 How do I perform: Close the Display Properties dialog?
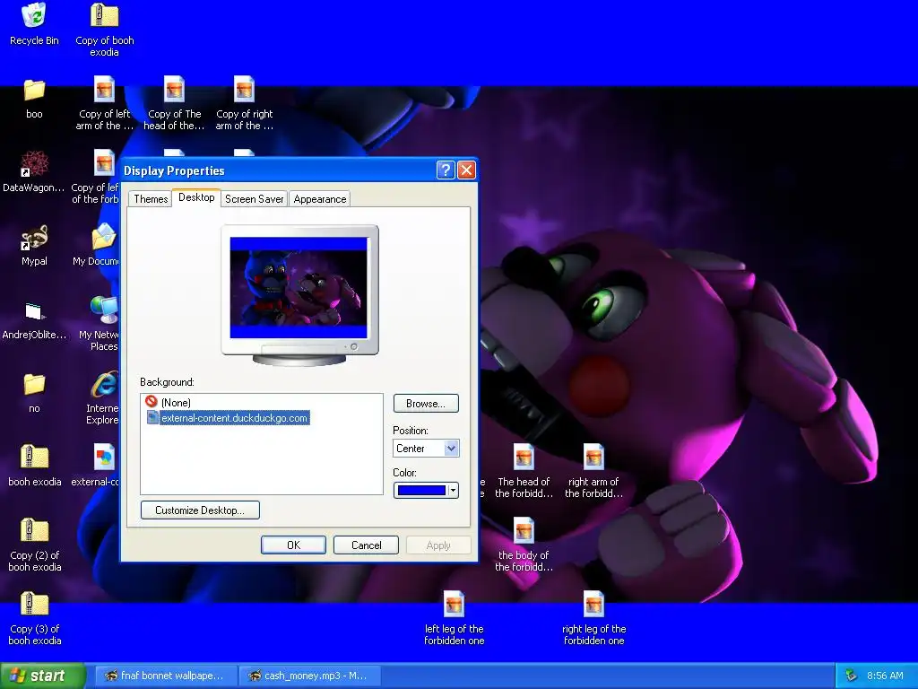point(466,170)
